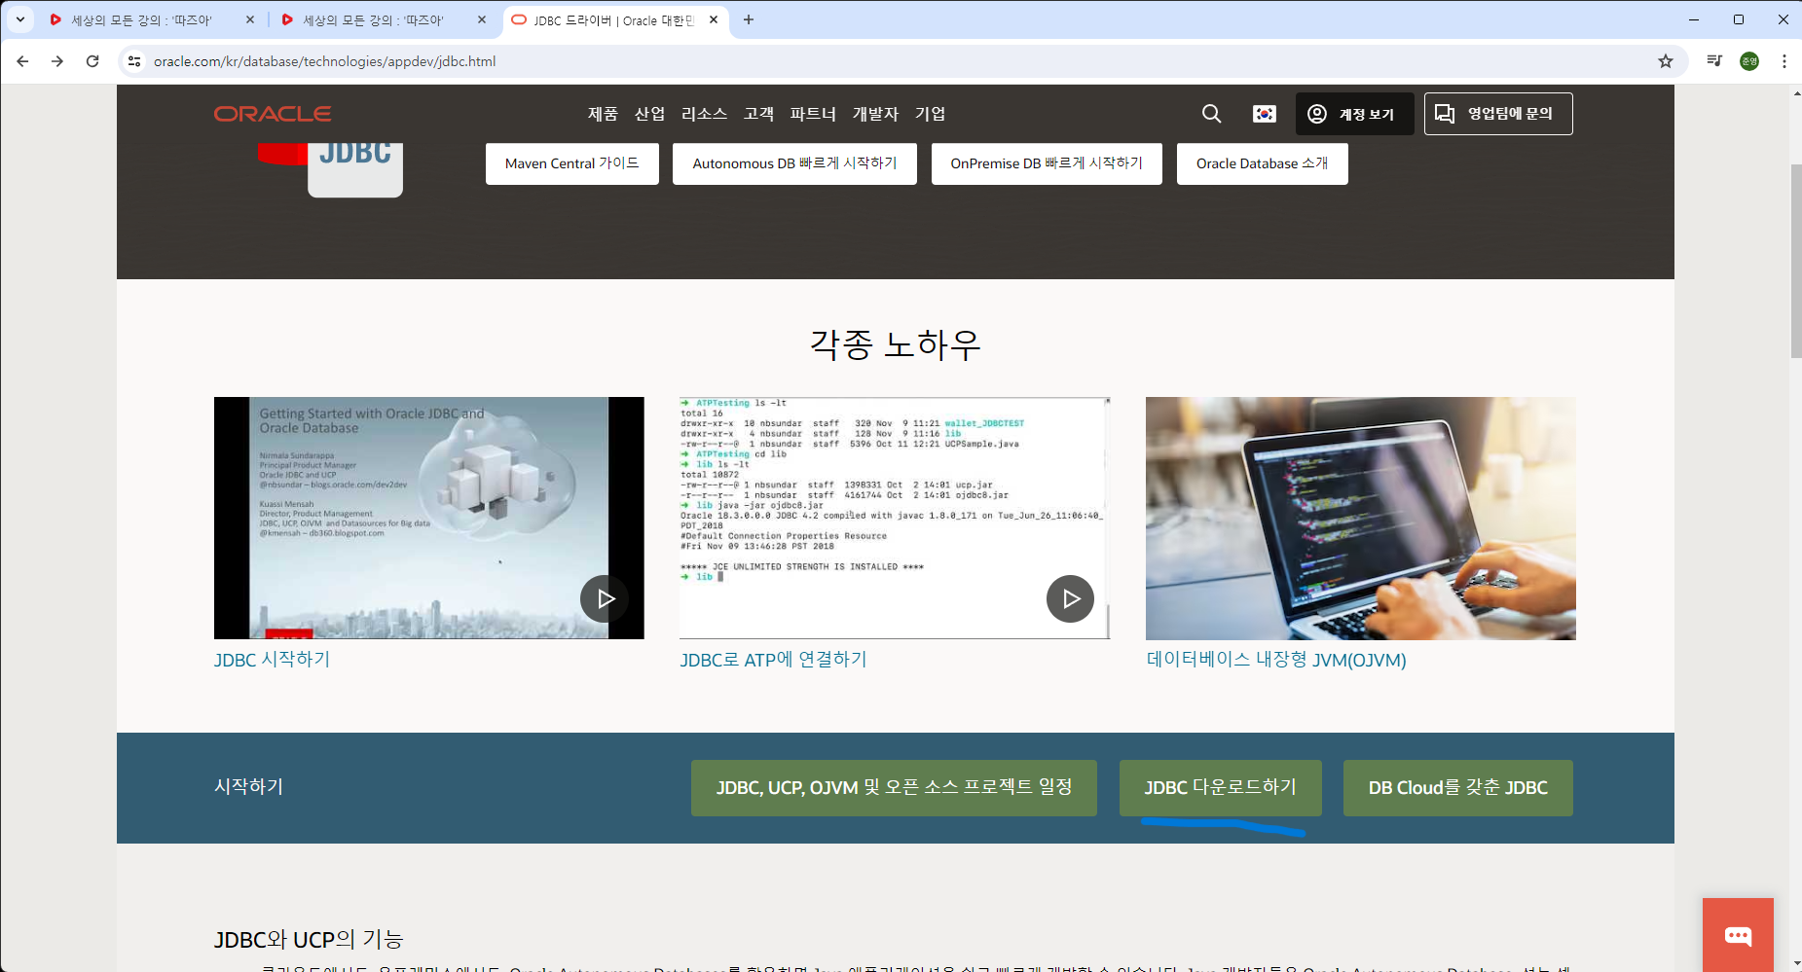
Task: Close the first 따즈아 tab
Action: [250, 19]
